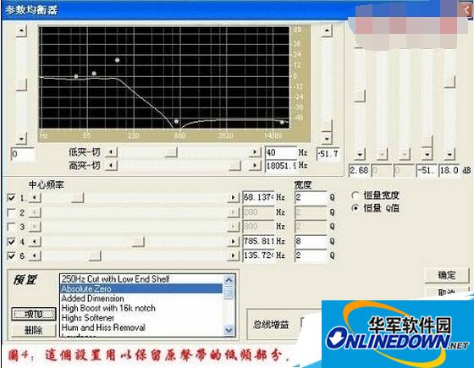Enable band 3 checkbox
The width and height of the screenshot is (474, 368).
point(11,227)
